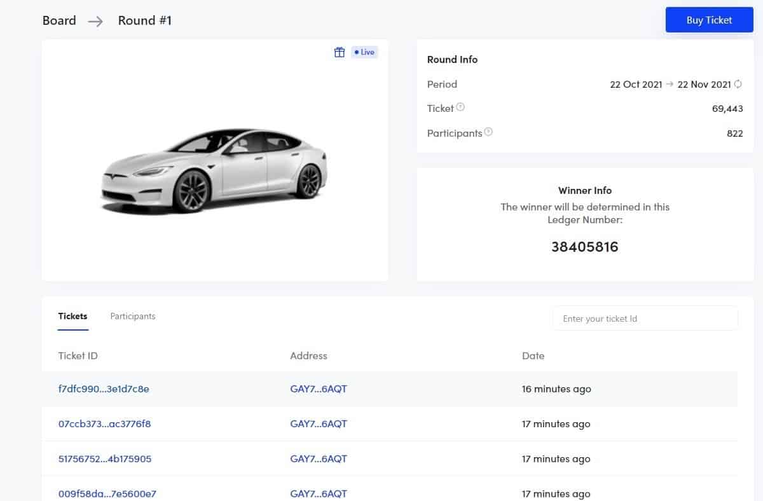Click the Live status badge
The width and height of the screenshot is (763, 501).
click(x=364, y=52)
